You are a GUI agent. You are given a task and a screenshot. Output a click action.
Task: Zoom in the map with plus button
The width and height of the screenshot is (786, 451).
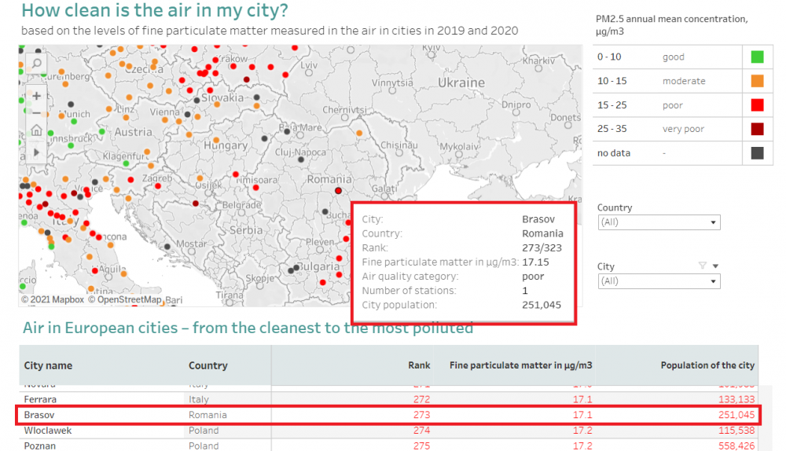click(36, 96)
